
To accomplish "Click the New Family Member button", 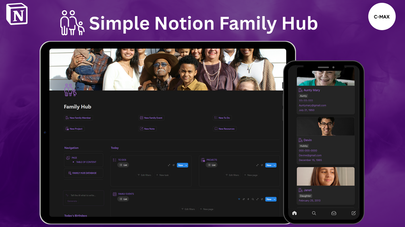I will click(78, 118).
